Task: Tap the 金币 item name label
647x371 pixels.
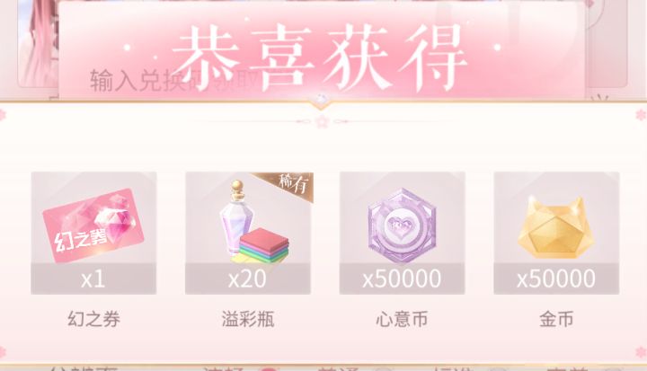Action: pos(556,320)
